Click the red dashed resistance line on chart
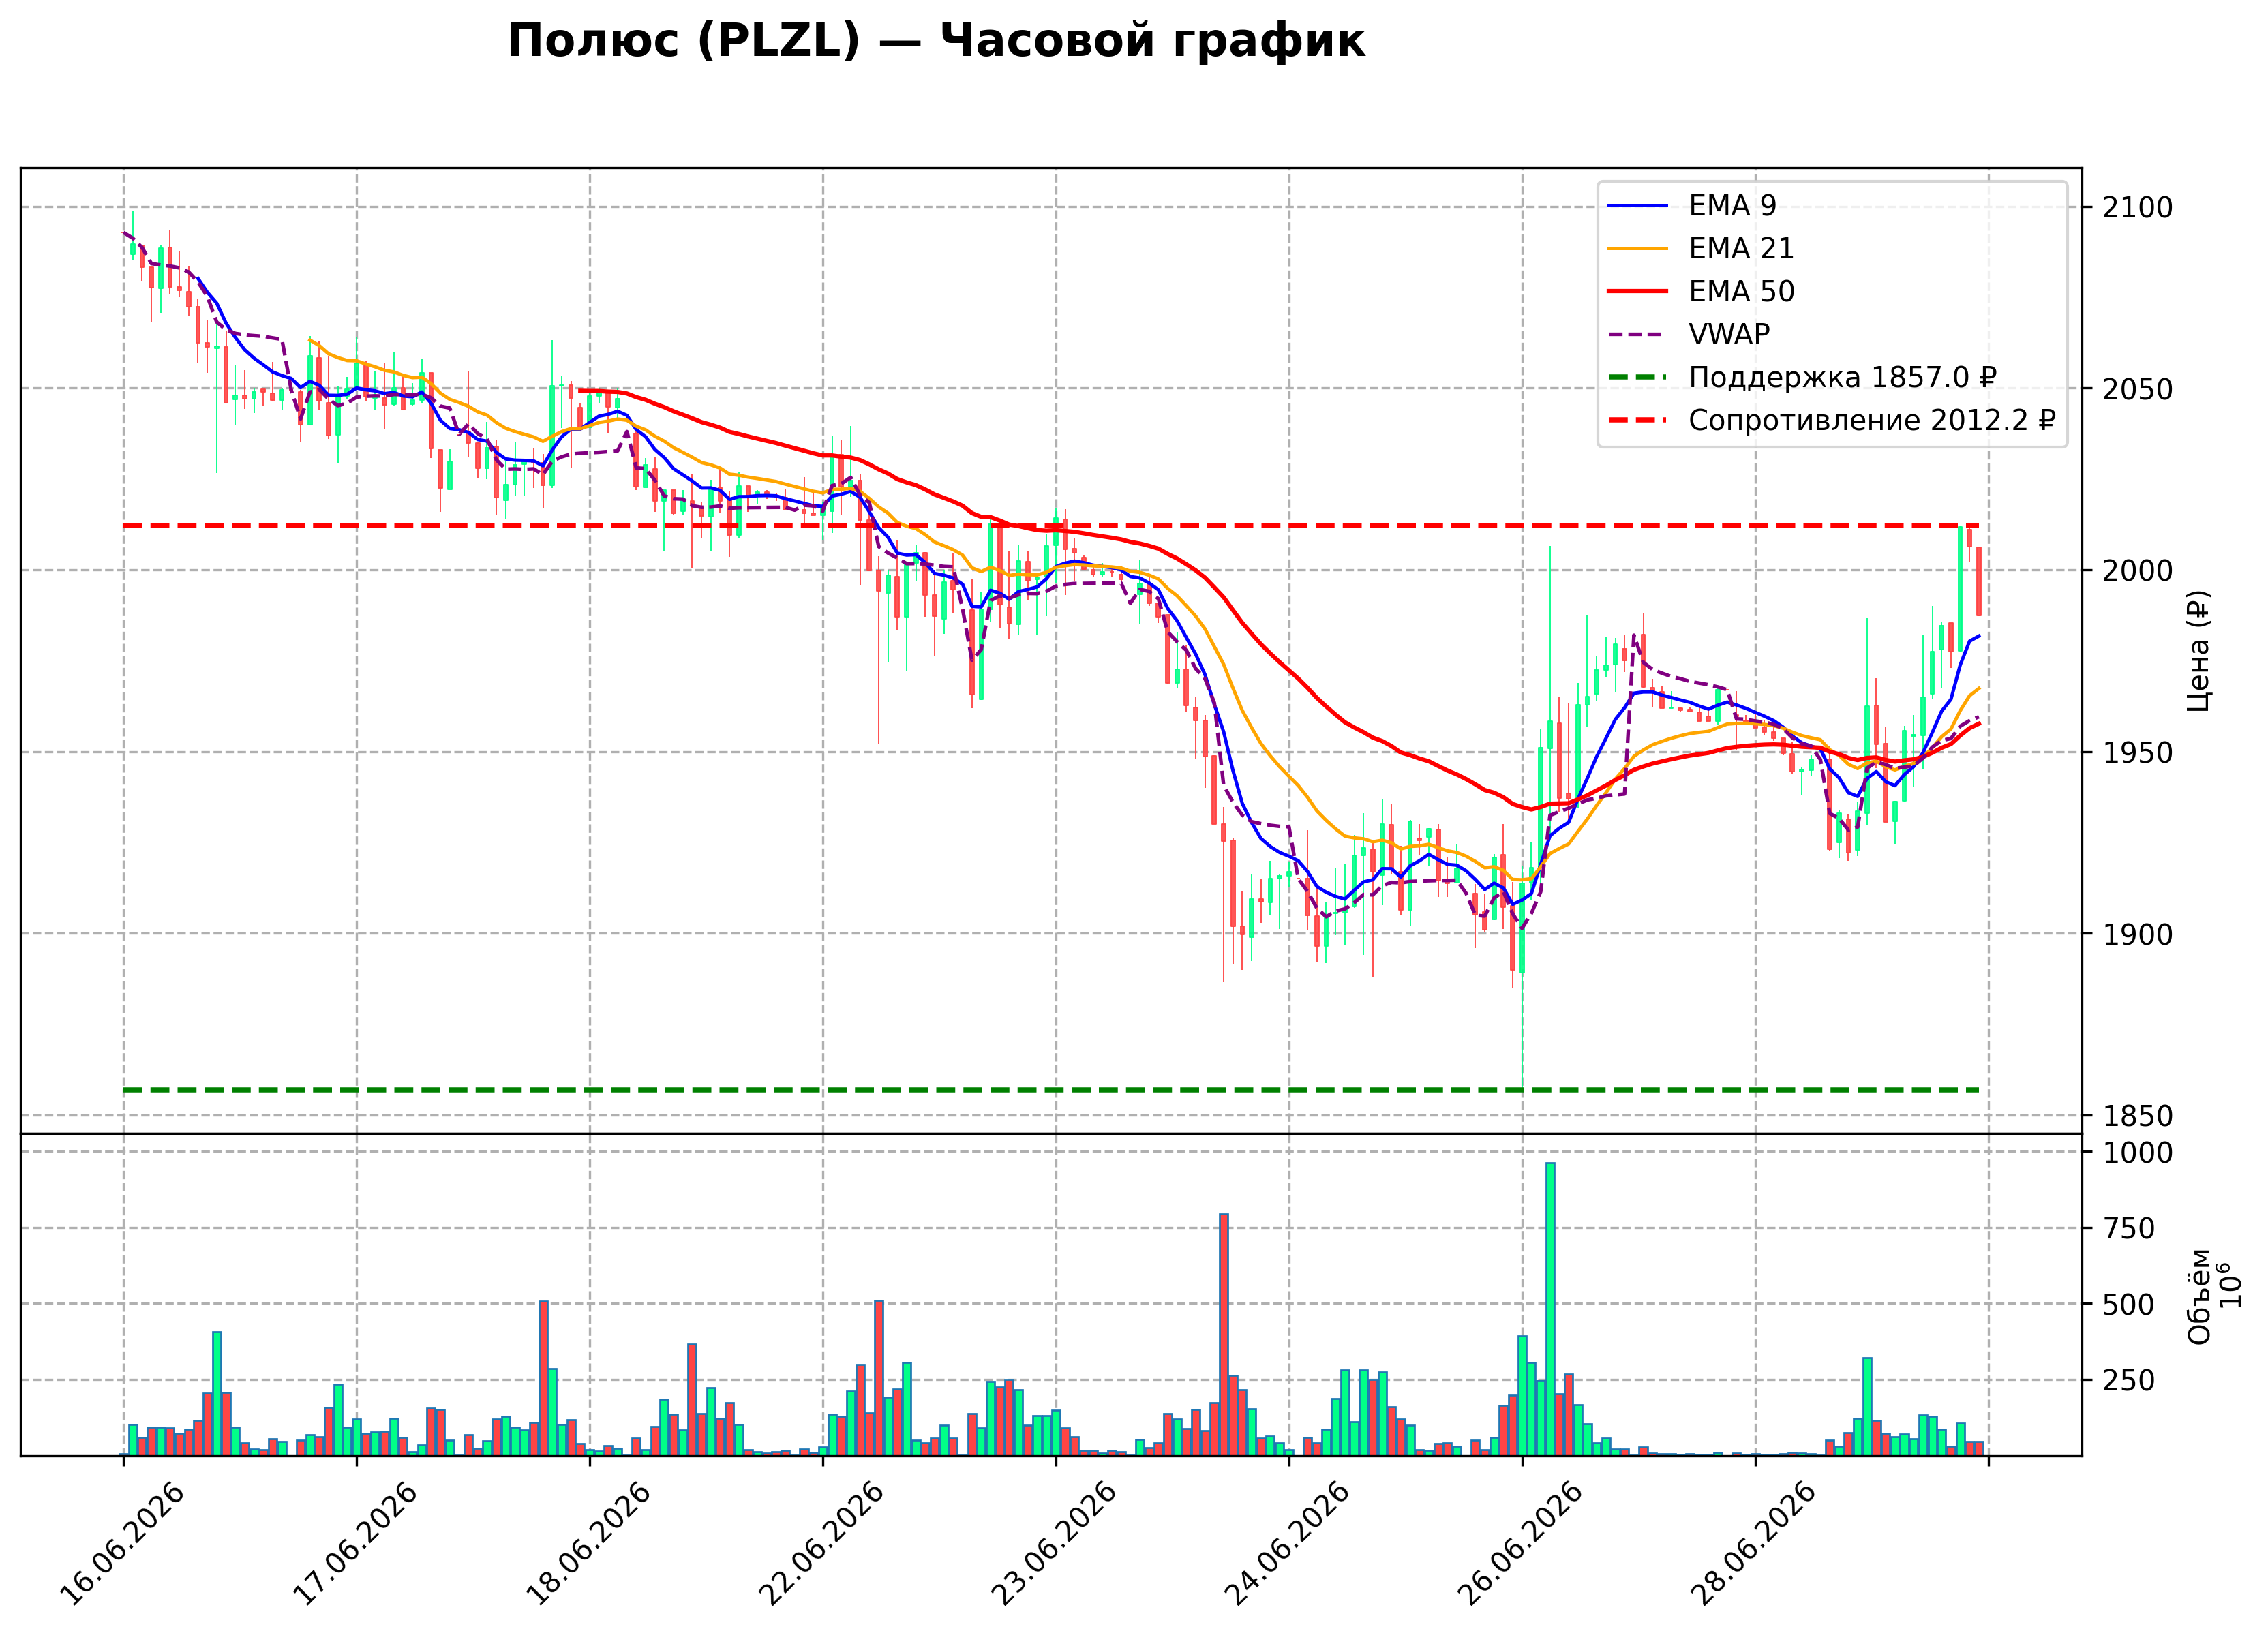 pyautogui.click(x=1050, y=526)
